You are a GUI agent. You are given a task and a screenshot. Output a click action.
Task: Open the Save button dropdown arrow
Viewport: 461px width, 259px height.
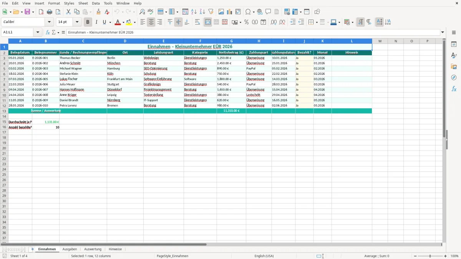point(33,12)
